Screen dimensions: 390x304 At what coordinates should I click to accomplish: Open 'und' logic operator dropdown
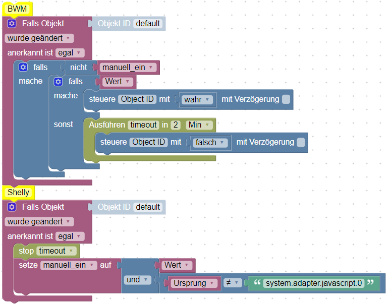click(x=137, y=280)
